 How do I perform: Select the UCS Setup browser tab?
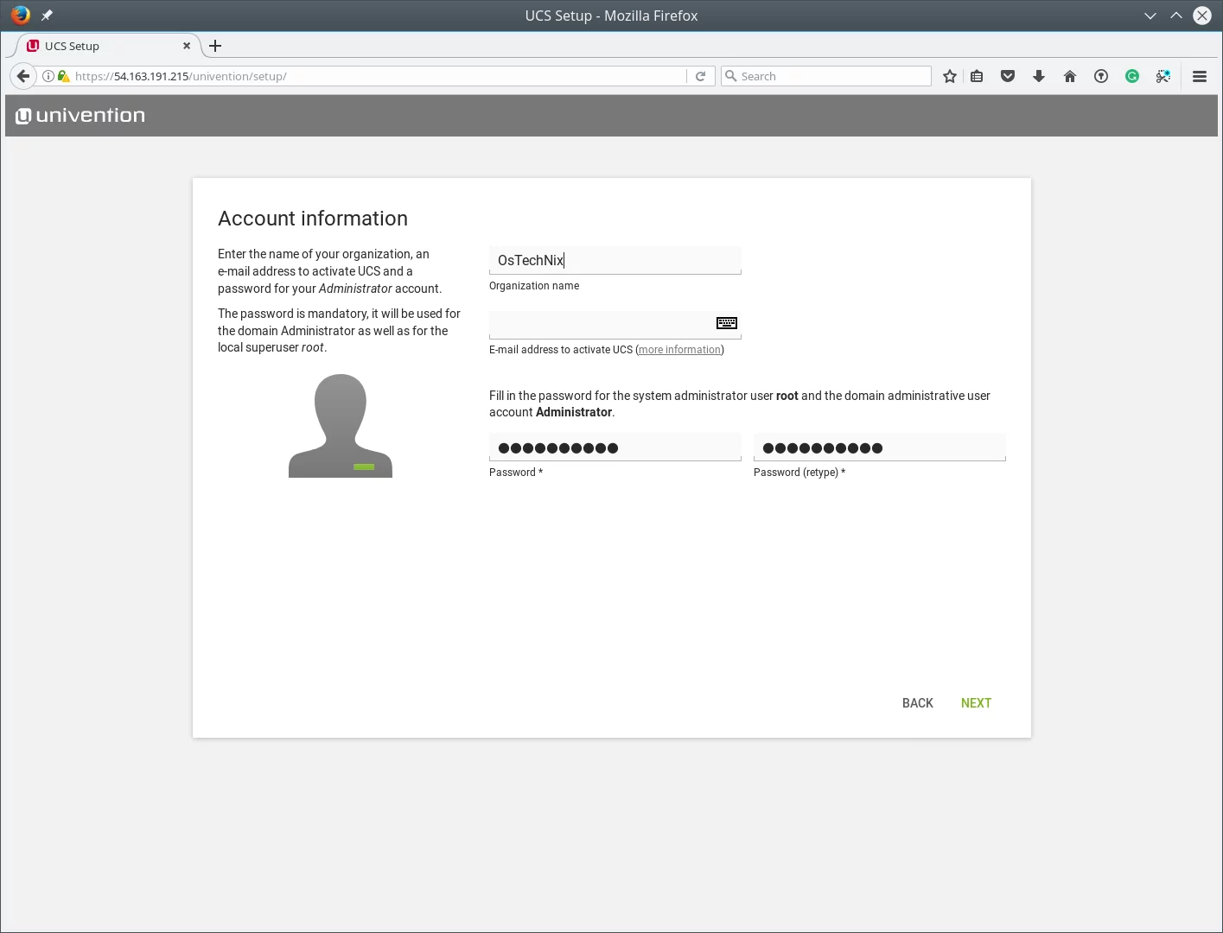[x=108, y=46]
